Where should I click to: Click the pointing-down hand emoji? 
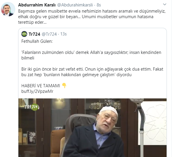point(64,86)
